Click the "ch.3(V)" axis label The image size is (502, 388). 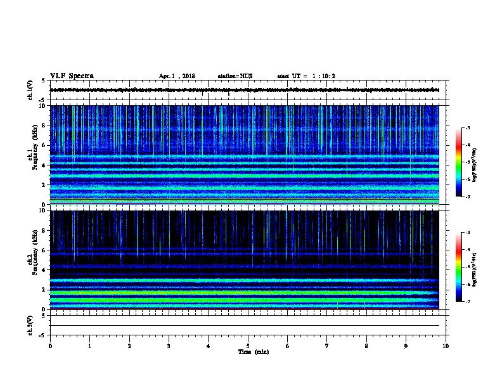point(30,326)
